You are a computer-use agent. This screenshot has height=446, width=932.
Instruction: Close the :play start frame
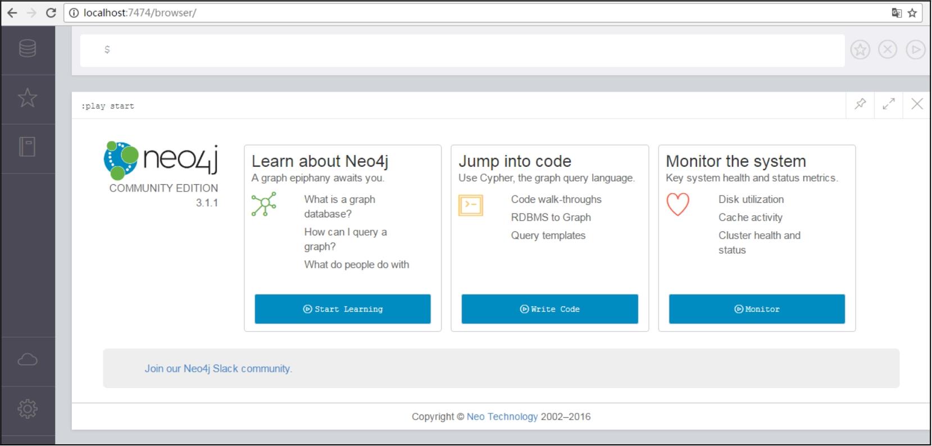[917, 104]
